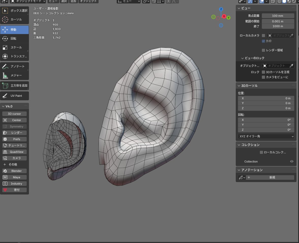Click 新規 to add new annotation
This screenshot has height=243, width=299.
pyautogui.click(x=270, y=178)
